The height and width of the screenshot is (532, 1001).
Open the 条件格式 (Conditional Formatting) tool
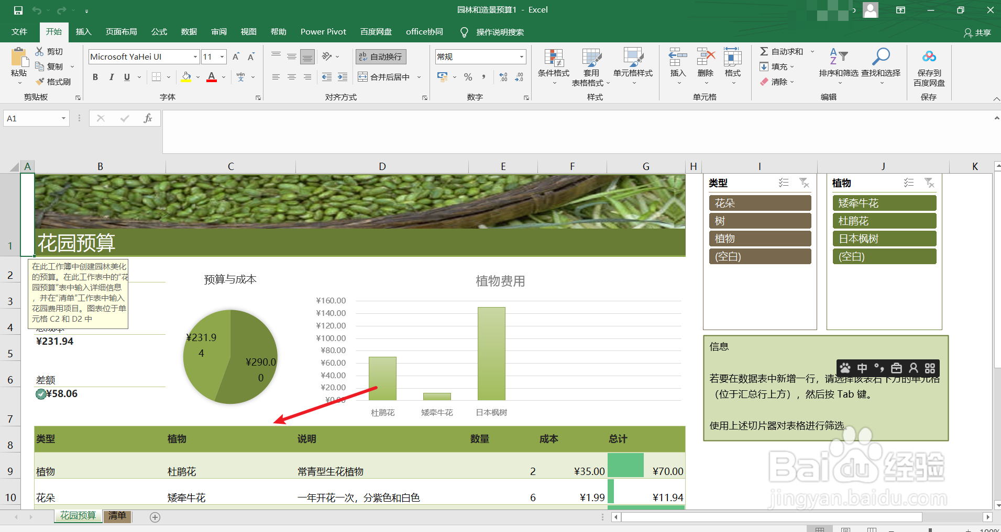coord(553,67)
